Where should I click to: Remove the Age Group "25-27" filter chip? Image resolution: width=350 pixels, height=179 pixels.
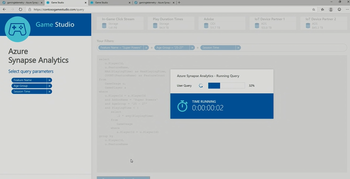coord(193,48)
